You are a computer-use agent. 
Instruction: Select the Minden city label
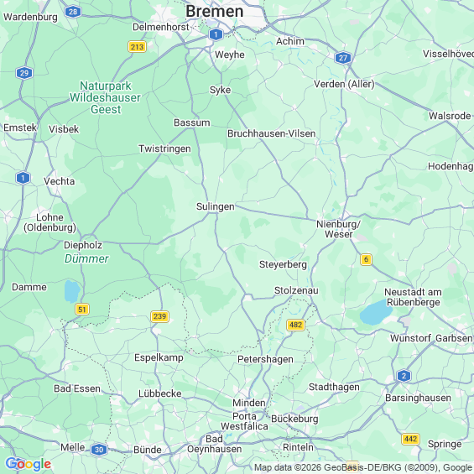pyautogui.click(x=249, y=403)
